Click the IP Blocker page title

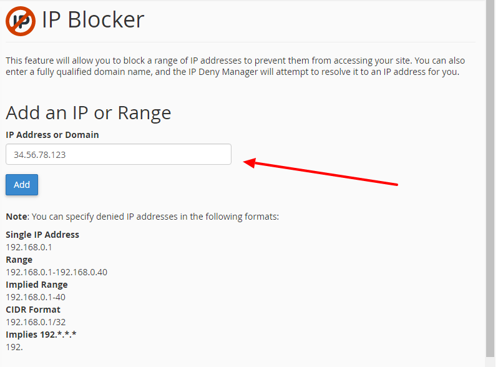tap(93, 20)
